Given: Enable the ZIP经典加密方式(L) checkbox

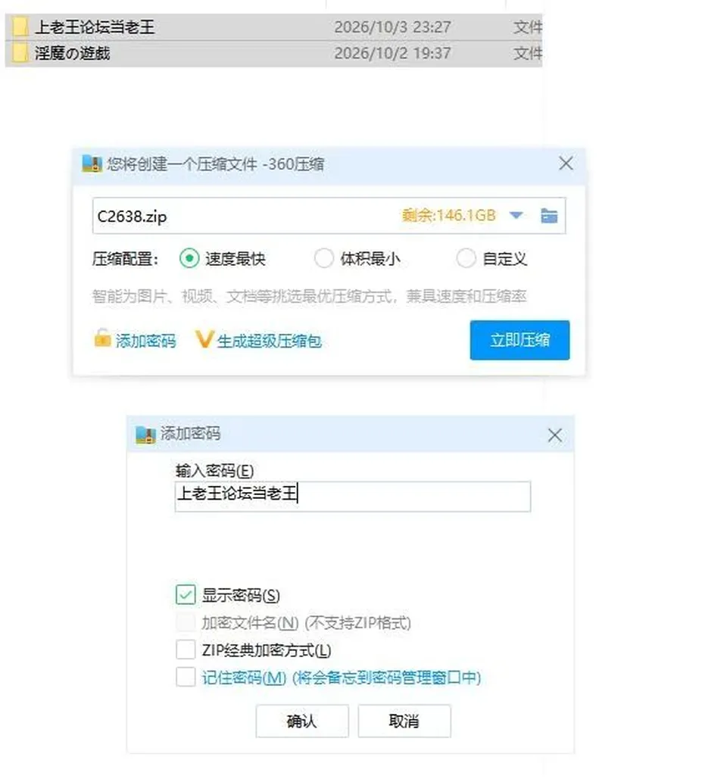Looking at the screenshot, I should 186,650.
